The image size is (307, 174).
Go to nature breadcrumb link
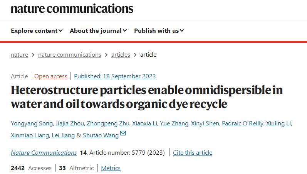tap(19, 55)
